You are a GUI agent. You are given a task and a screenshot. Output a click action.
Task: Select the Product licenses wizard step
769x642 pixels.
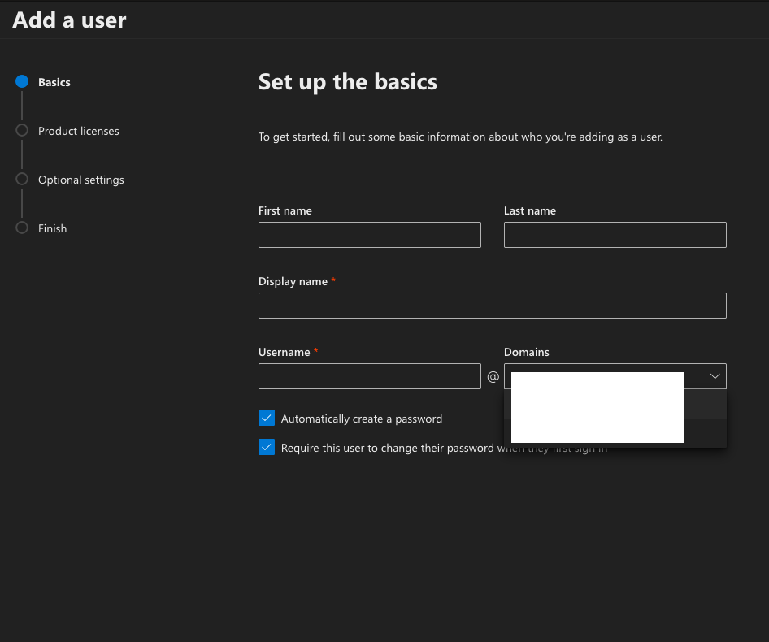click(x=79, y=131)
